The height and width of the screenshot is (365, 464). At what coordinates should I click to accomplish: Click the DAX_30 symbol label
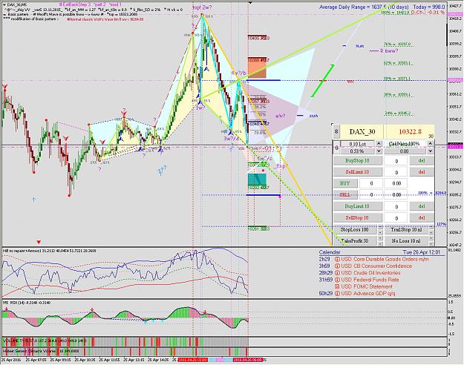362,131
